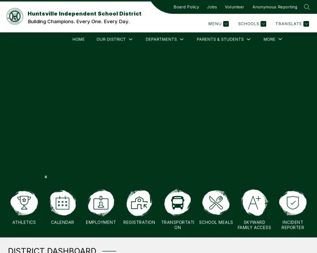The height and width of the screenshot is (253, 317).
Task: Click the District Dashboard heading
Action: pyautogui.click(x=52, y=250)
